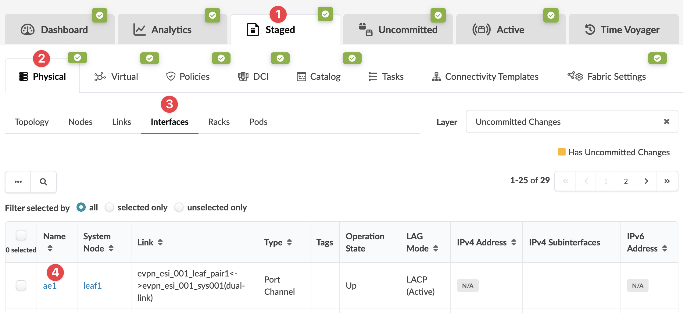The image size is (683, 313).
Task: Open the Layer dropdown field
Action: (x=567, y=122)
